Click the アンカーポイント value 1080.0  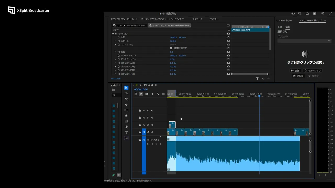coord(173,56)
